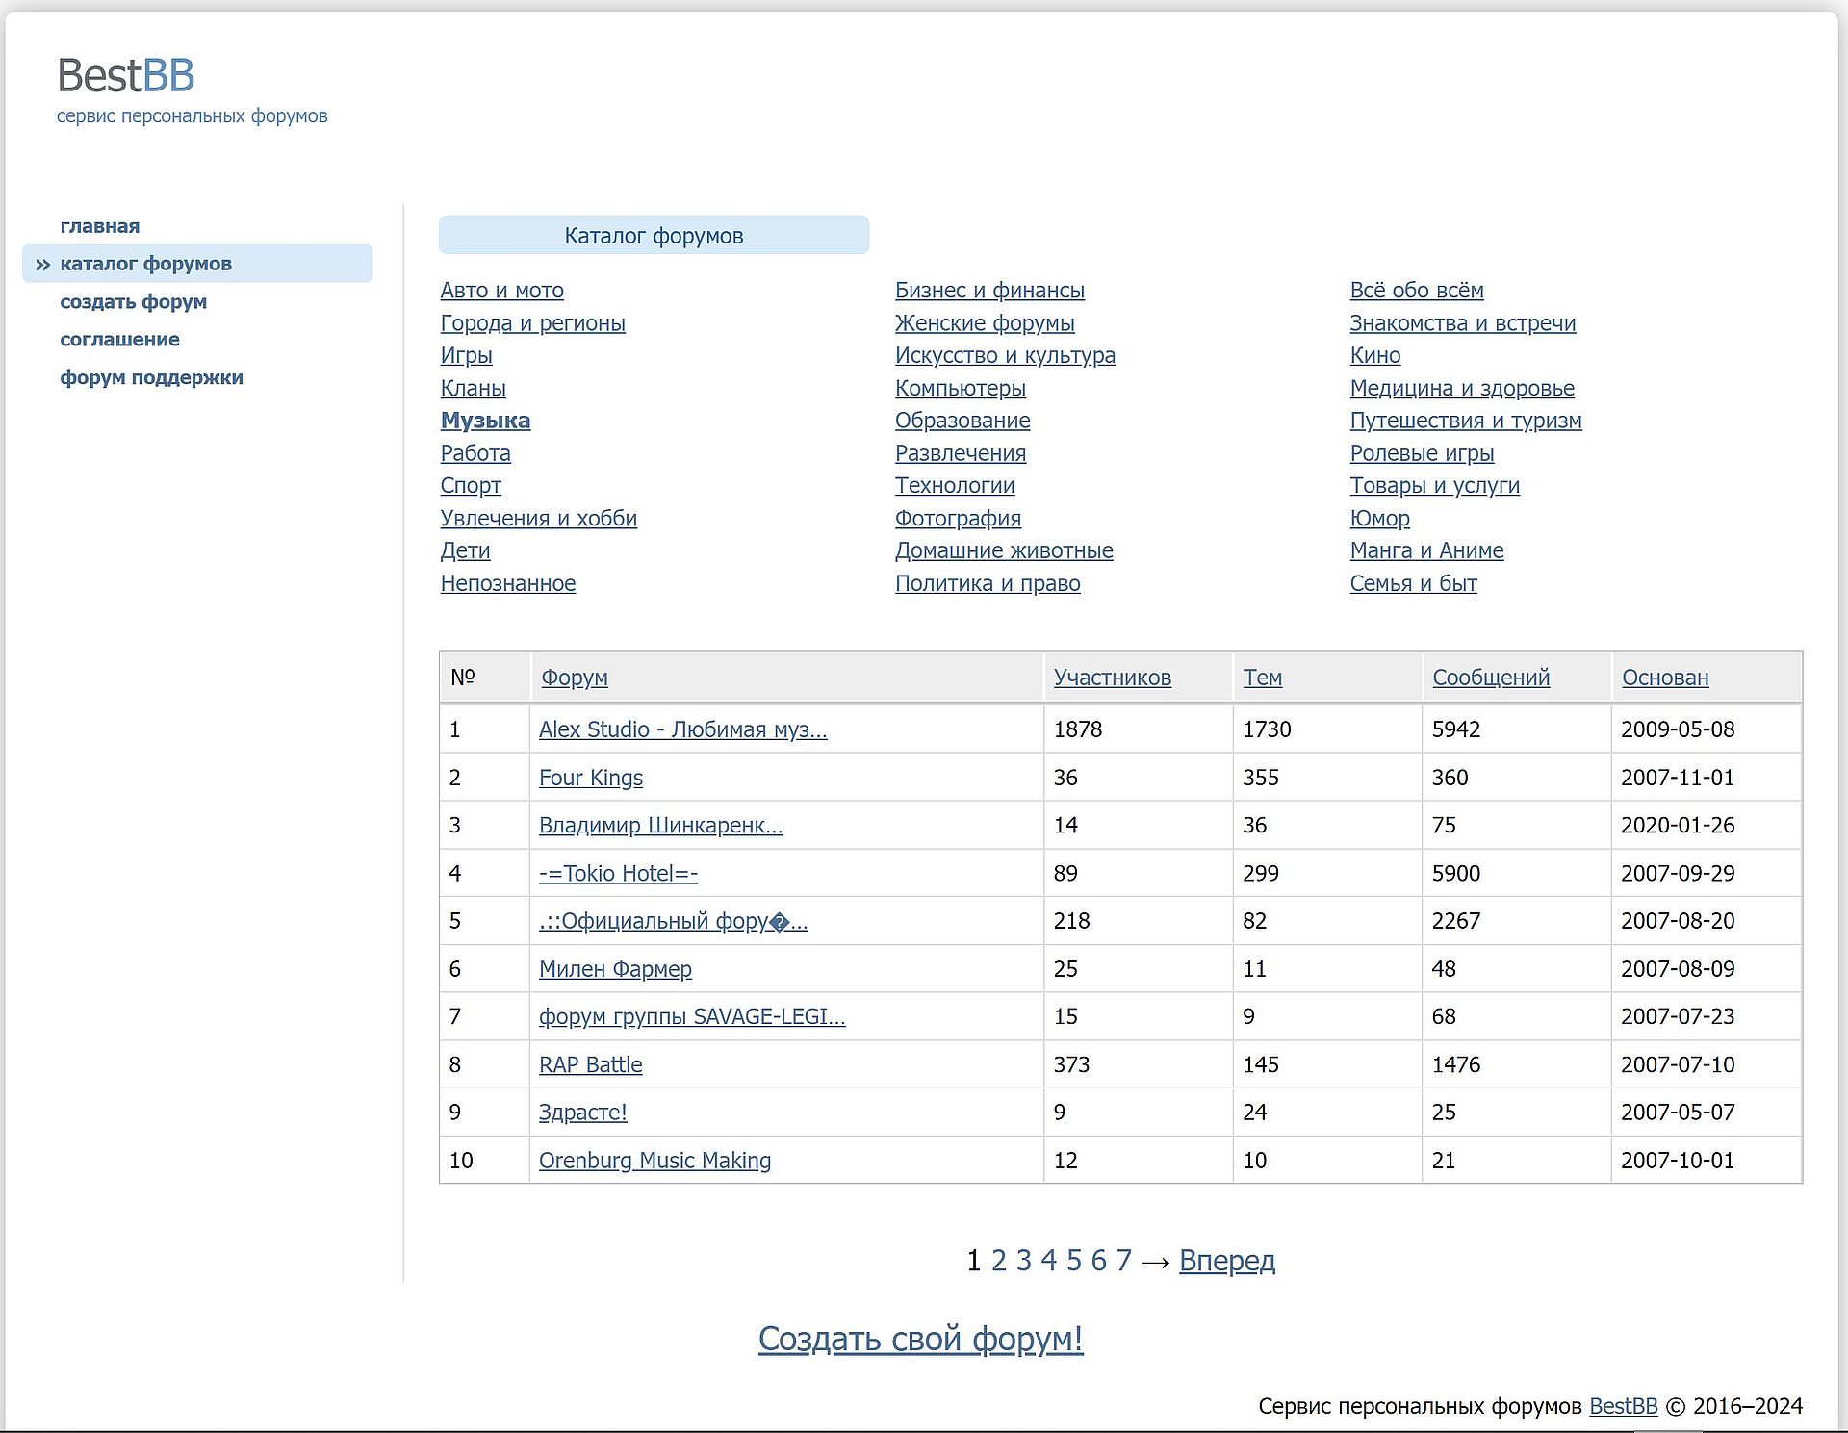Go to главная in the sidebar
1848x1433 pixels.
coord(100,226)
